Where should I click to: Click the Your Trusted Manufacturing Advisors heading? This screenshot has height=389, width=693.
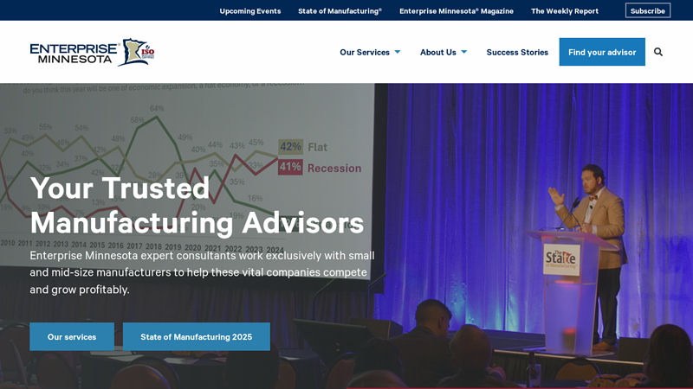point(197,205)
